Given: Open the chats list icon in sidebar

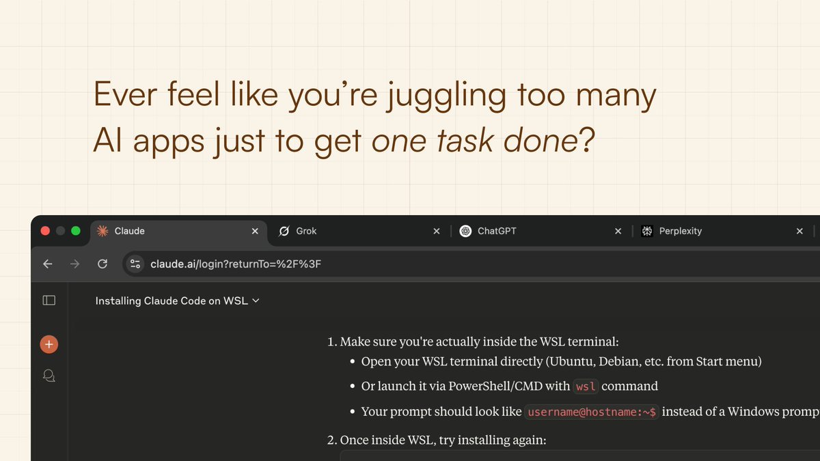Looking at the screenshot, I should pos(49,375).
